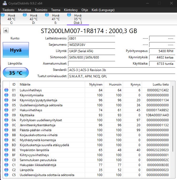Click the raw value 000023220023
Screen dimensions: 177x180
pyautogui.click(x=158, y=150)
